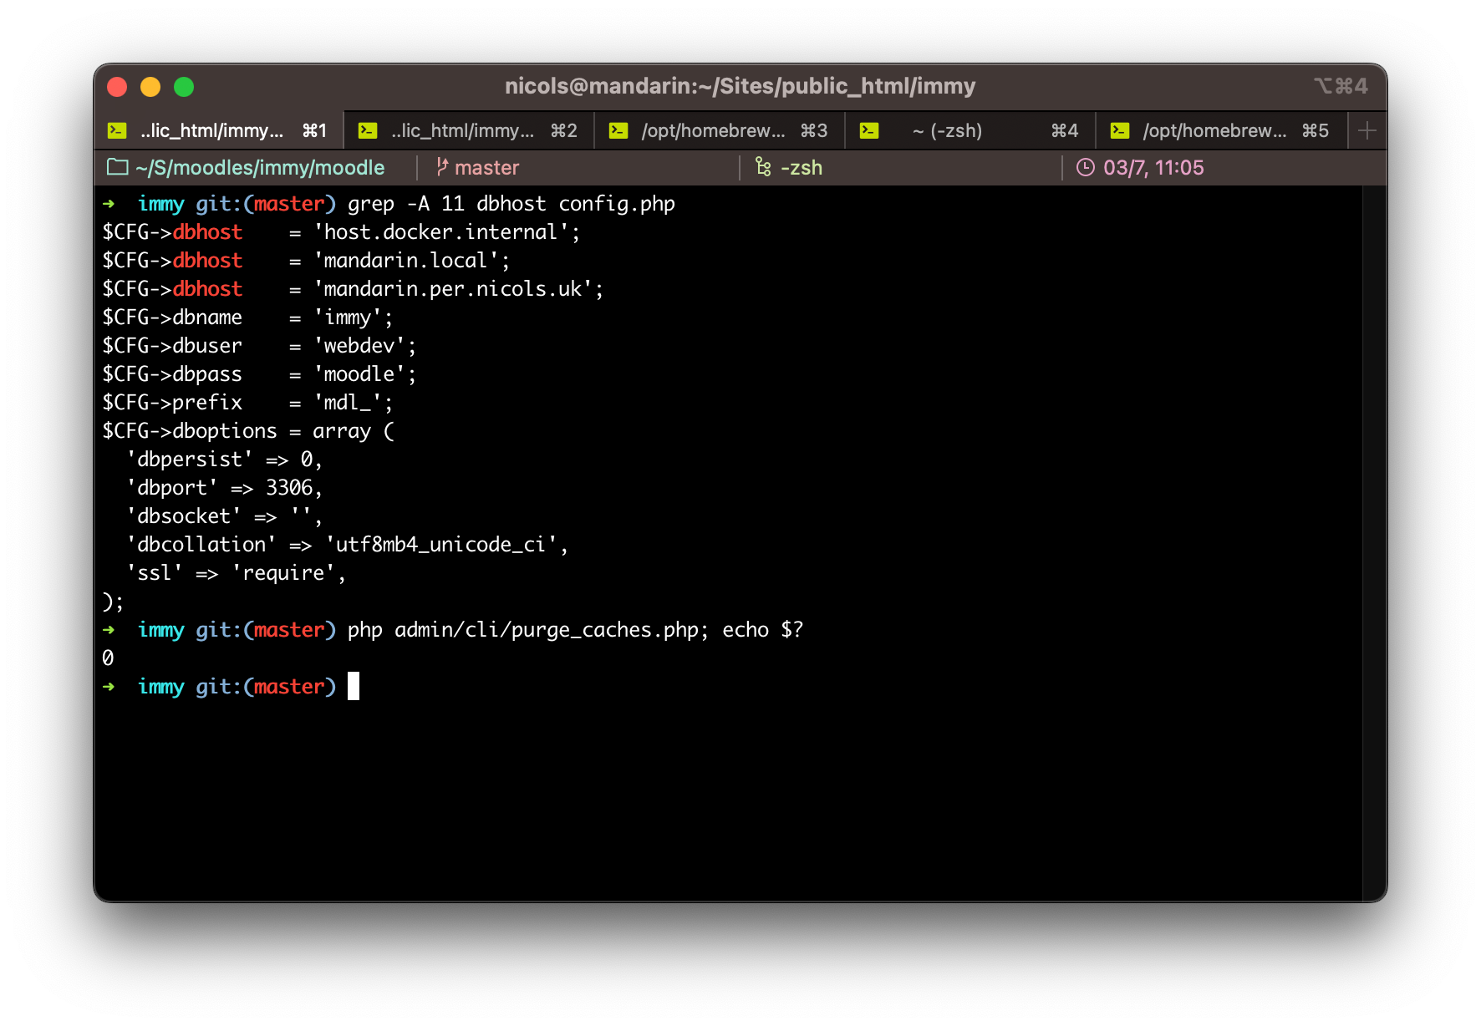Add a new terminal tab with plus button
Viewport: 1481px width, 1026px height.
pos(1367,130)
